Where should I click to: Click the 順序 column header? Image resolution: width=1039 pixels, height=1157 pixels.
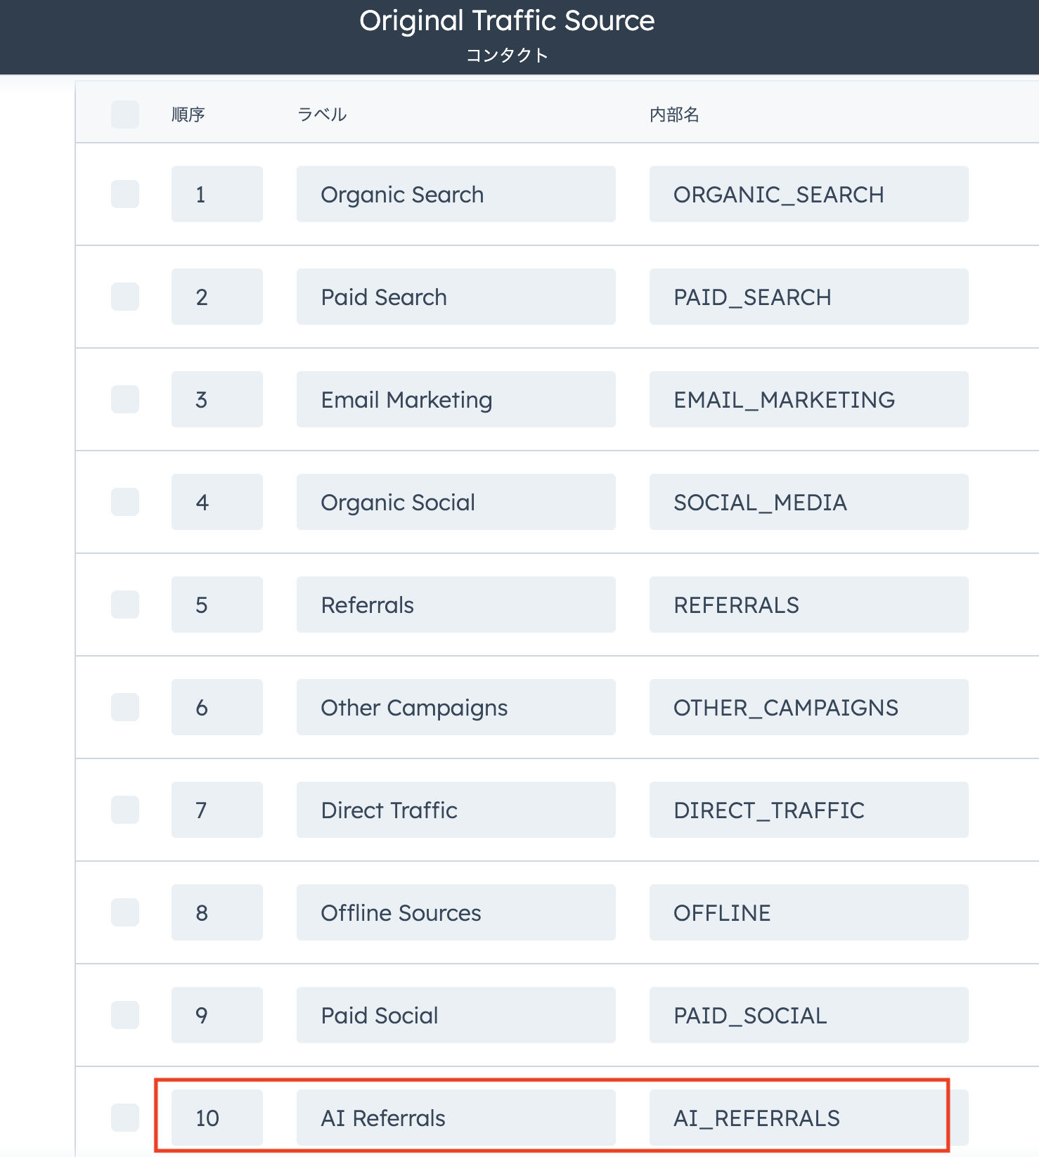(x=188, y=115)
